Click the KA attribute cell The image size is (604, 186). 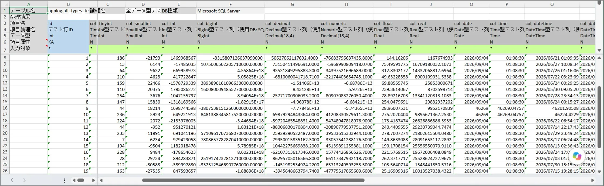(x=69, y=42)
